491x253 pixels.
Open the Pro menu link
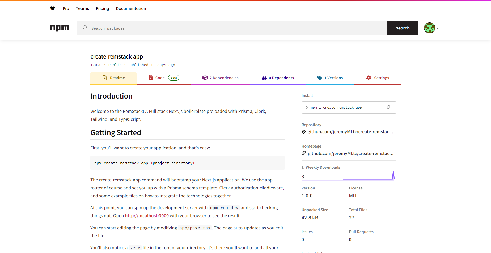(x=66, y=8)
